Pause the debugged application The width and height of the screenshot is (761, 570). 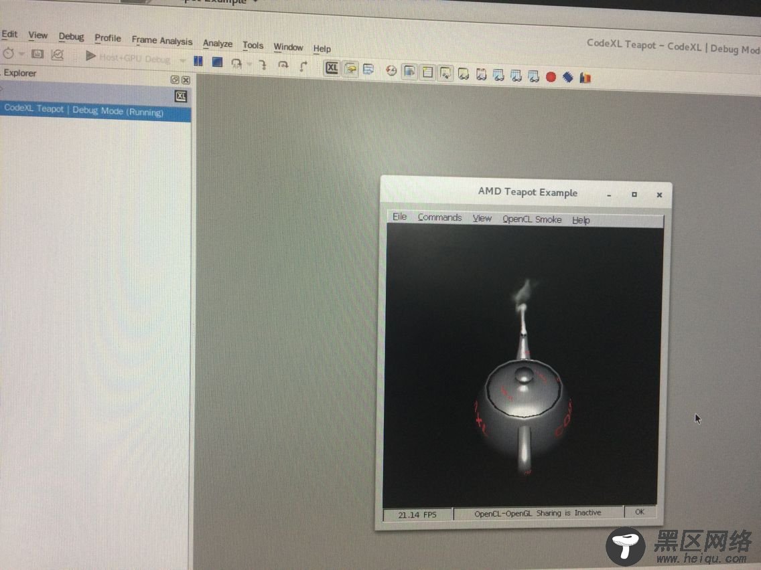[198, 61]
